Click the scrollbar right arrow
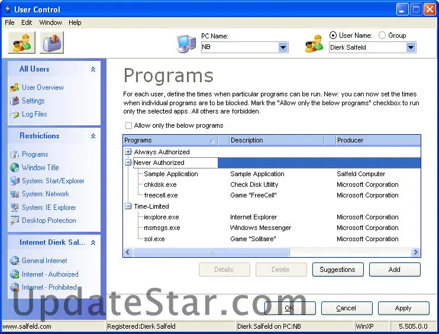This screenshot has height=334, width=439. point(415,252)
